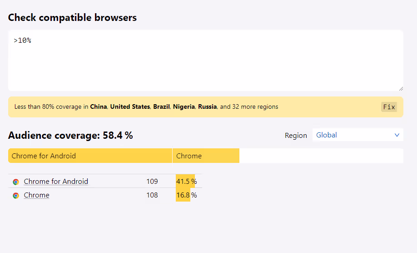Click the Fix button in the warning banner

(x=389, y=107)
